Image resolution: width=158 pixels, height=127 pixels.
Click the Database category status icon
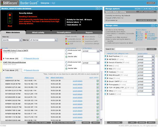[105, 72]
